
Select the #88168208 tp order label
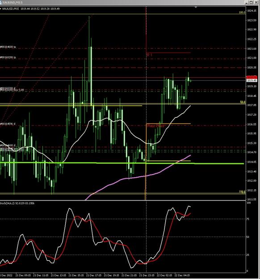(8, 57)
